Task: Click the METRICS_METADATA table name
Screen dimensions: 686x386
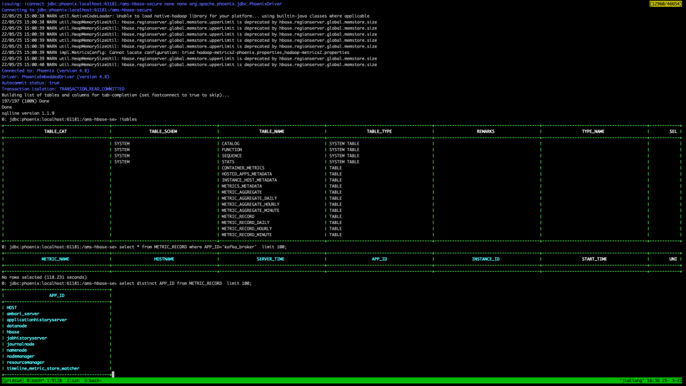Action: [242, 187]
